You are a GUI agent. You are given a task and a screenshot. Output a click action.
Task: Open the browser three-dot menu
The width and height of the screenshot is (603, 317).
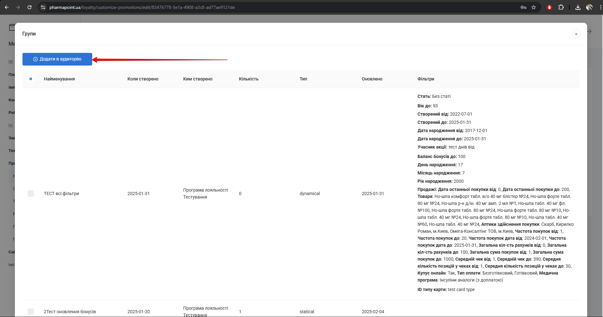tap(600, 7)
